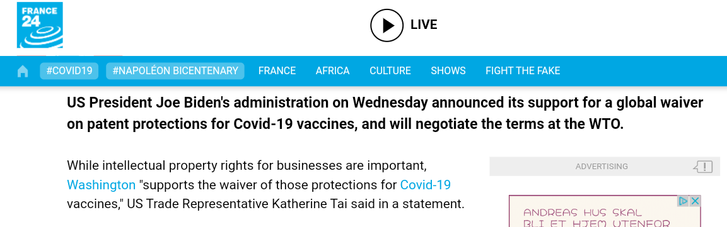Viewport: 727px width, 227px height.
Task: Click the bold Biden administration headline text
Action: [385, 113]
